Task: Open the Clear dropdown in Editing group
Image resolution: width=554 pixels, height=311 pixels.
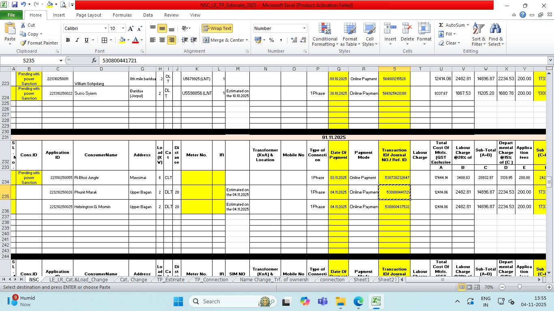Action: click(x=449, y=43)
